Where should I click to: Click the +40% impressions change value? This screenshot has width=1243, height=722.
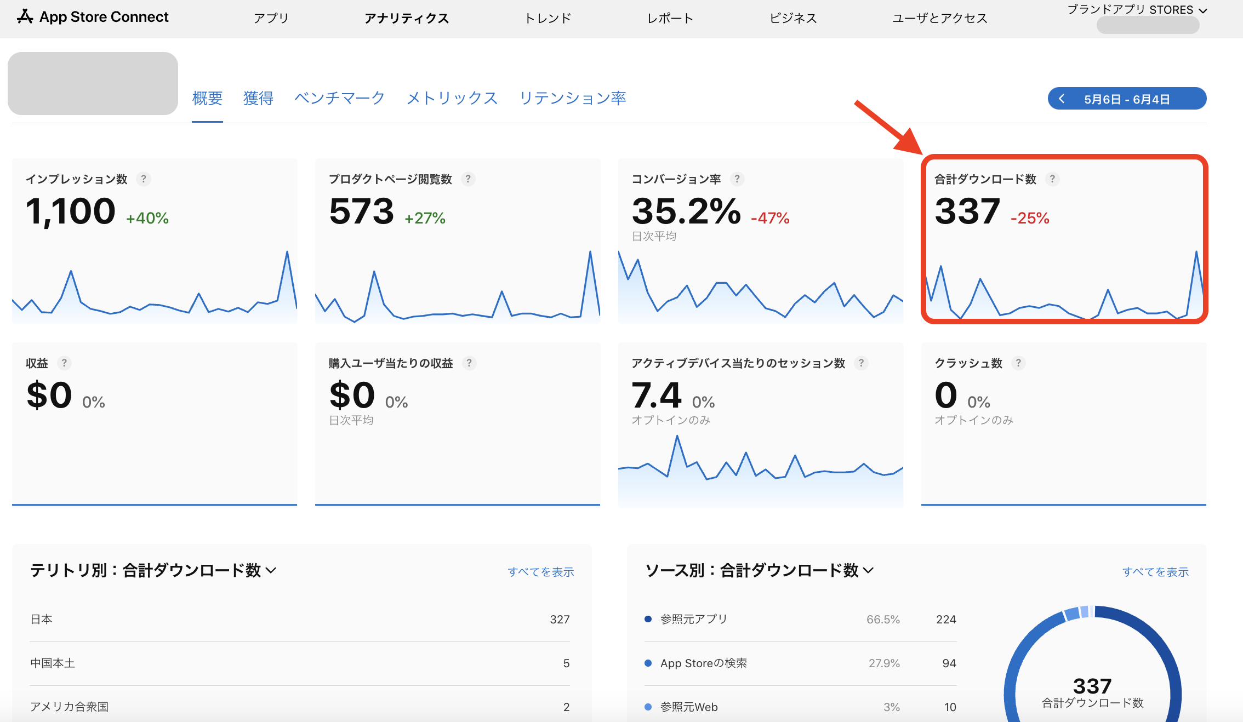click(147, 218)
